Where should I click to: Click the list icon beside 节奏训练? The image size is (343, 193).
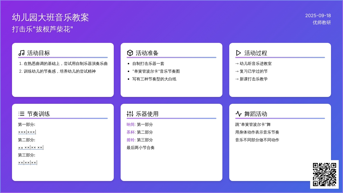(x=21, y=114)
